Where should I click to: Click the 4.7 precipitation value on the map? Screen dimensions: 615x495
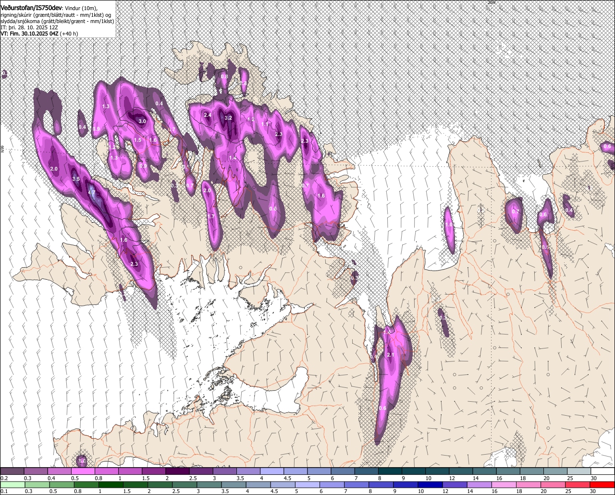pos(93,193)
